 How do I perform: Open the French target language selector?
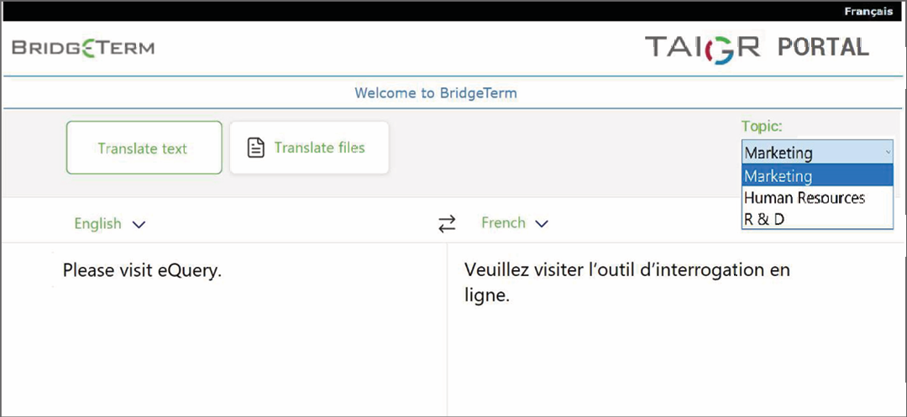pos(503,223)
